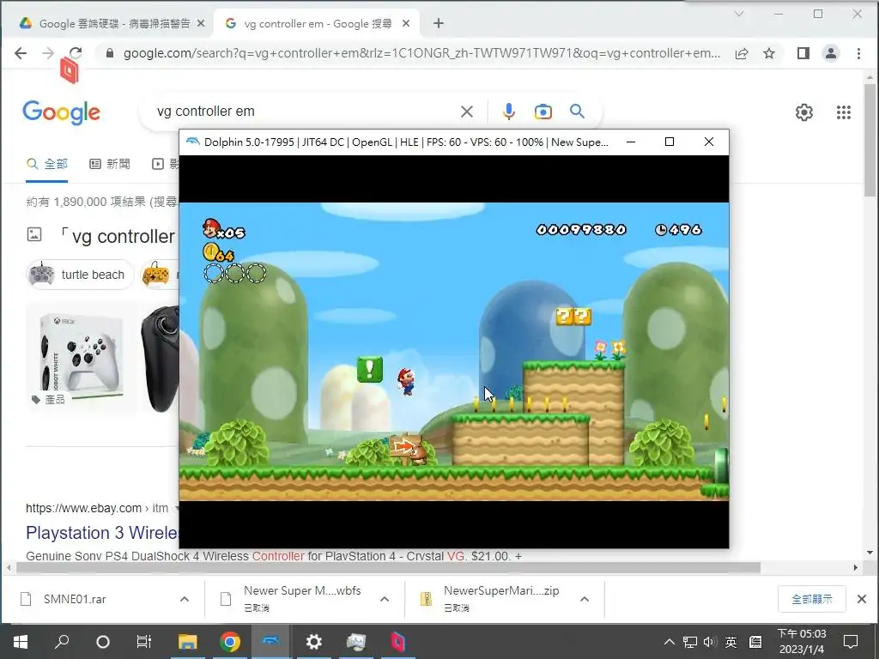
Task: Switch to Dolphin emulator taskbar icon
Action: (x=271, y=642)
